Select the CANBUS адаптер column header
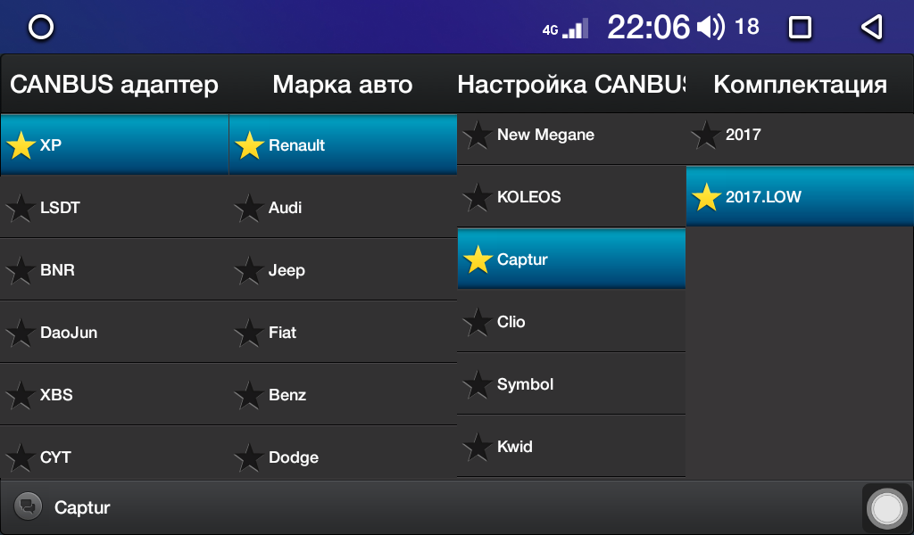Image resolution: width=914 pixels, height=535 pixels. (x=114, y=85)
